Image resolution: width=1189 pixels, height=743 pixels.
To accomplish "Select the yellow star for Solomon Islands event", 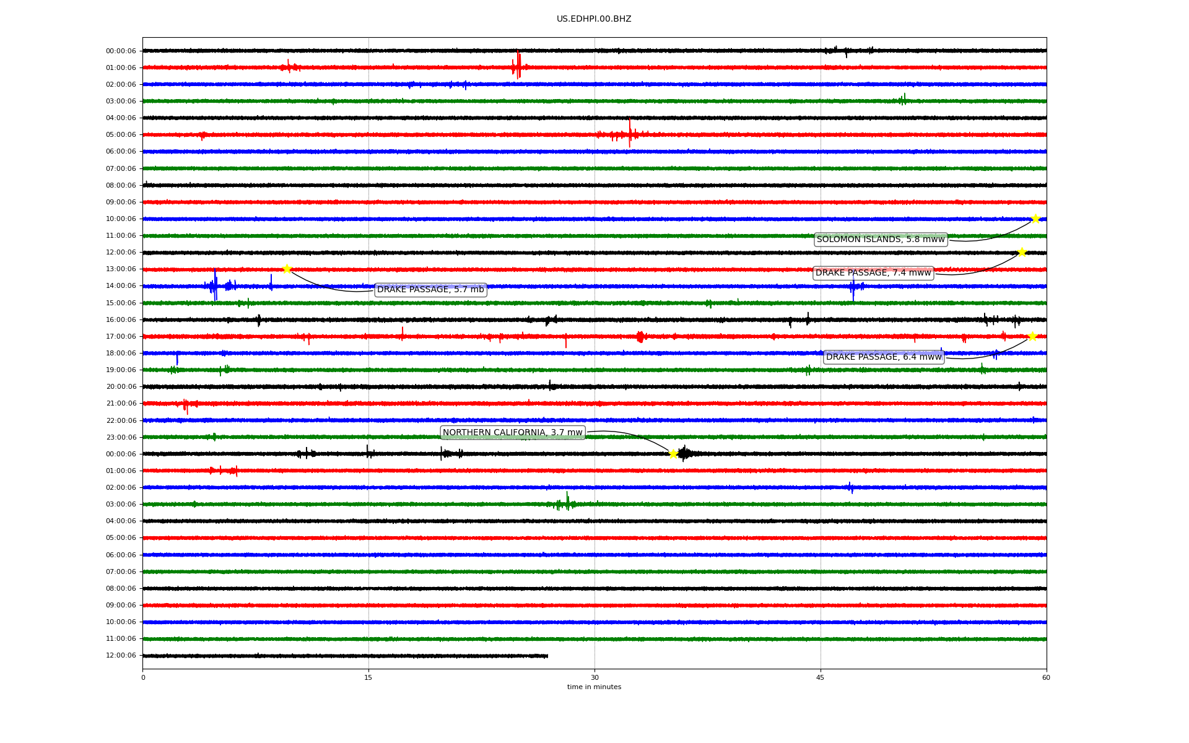I will click(x=1035, y=219).
